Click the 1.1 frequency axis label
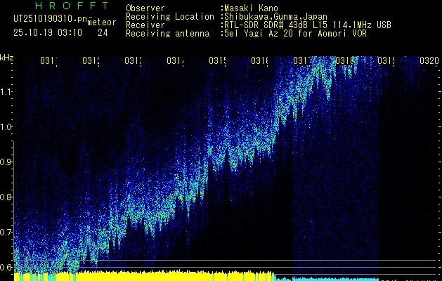The image size is (442, 281). pos(6,92)
